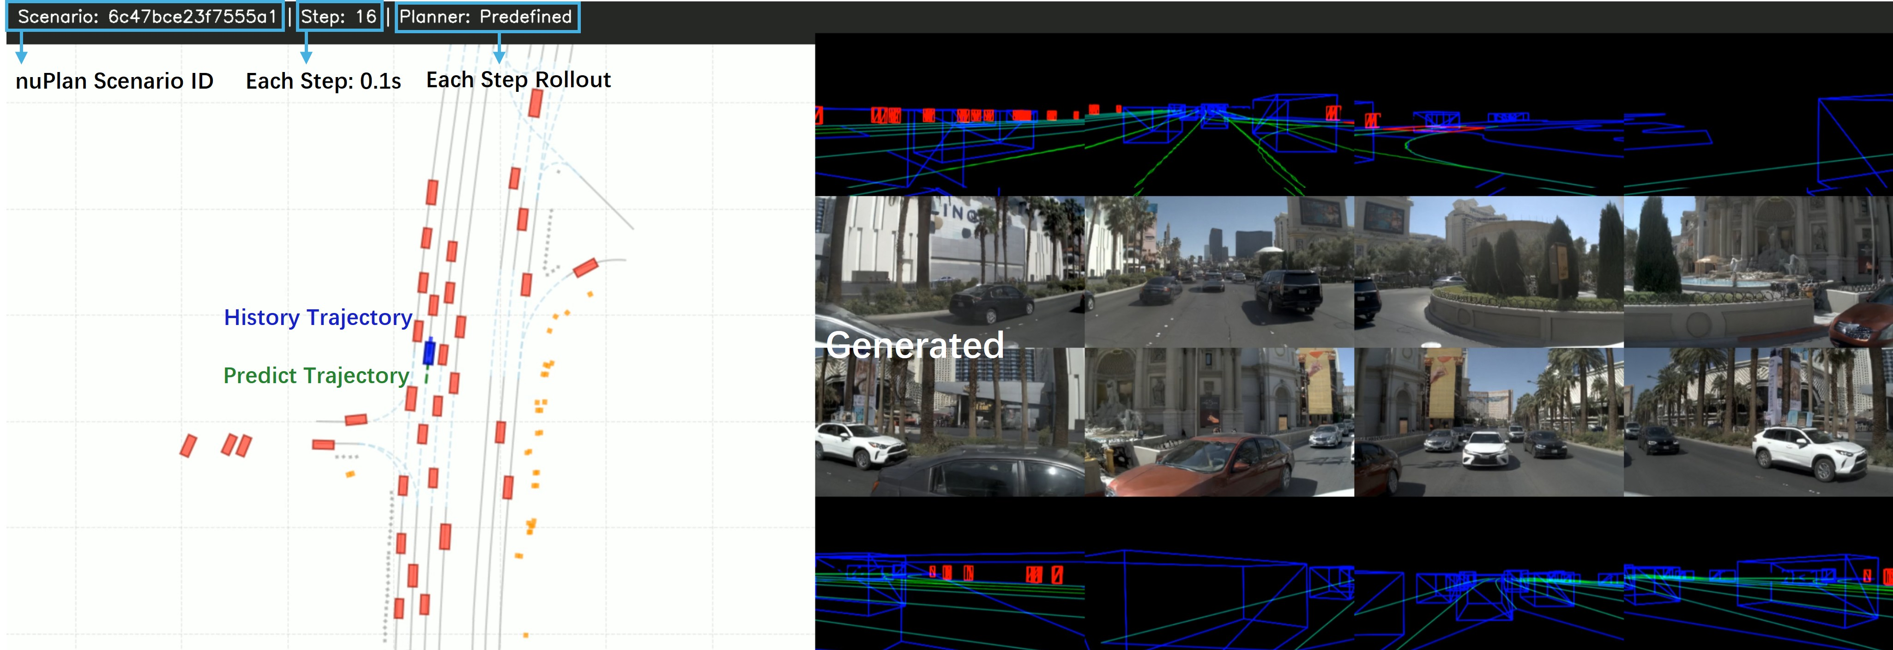This screenshot has height=650, width=1893.
Task: Open rear camera view with white Toyota sedan approaching
Action: 1489,422
